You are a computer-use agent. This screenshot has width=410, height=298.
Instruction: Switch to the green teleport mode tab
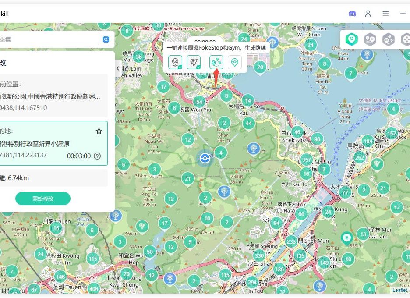[351, 40]
